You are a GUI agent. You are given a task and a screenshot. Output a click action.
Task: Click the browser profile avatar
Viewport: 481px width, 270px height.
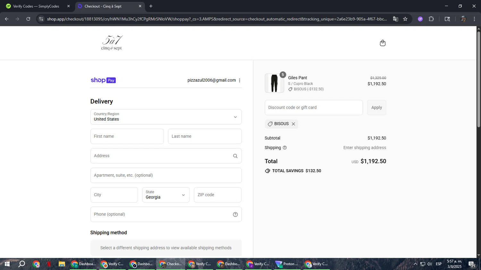tap(463, 19)
